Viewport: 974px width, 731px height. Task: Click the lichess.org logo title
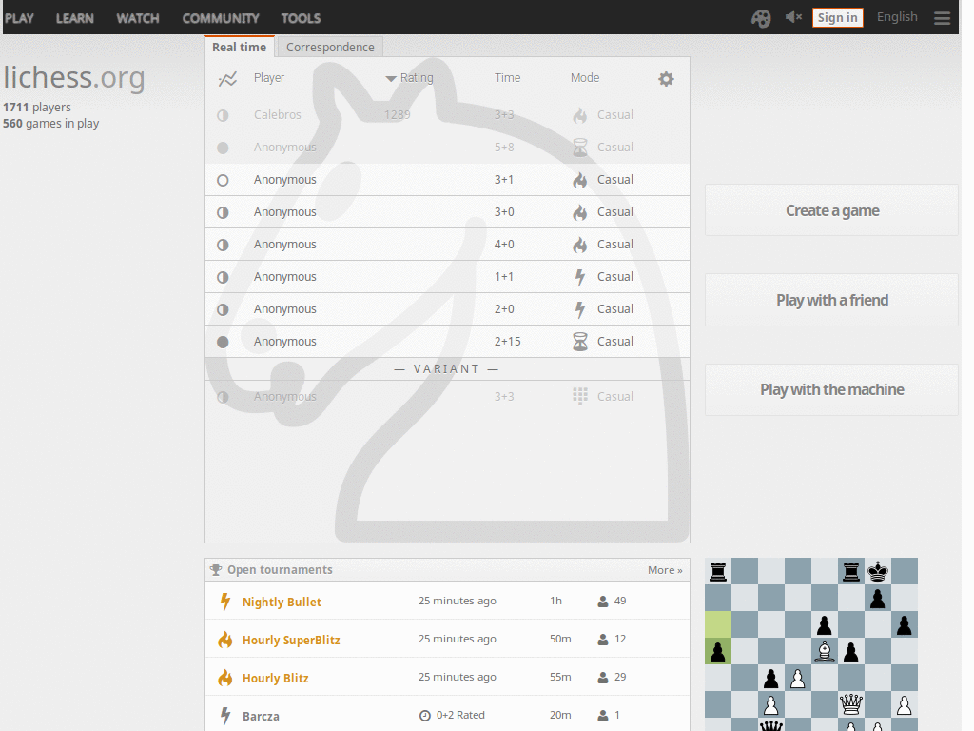tap(74, 78)
